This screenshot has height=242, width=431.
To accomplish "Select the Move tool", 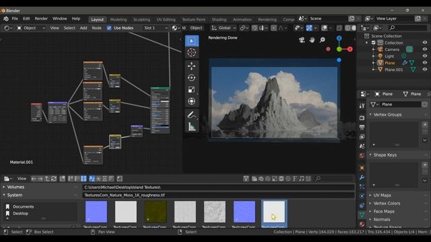I will pos(191,66).
